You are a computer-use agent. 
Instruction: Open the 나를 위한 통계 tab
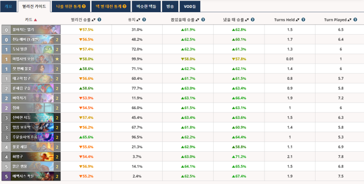pyautogui.click(x=71, y=6)
